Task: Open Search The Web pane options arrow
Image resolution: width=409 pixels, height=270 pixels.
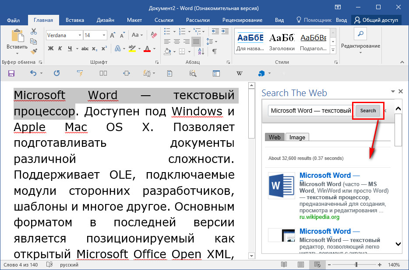Action: [393, 91]
